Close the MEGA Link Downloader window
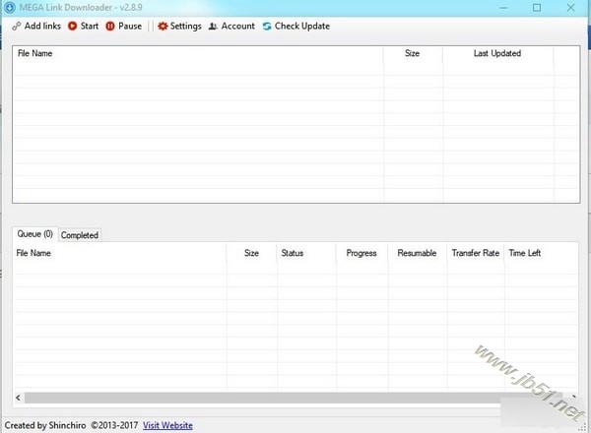 click(x=570, y=8)
